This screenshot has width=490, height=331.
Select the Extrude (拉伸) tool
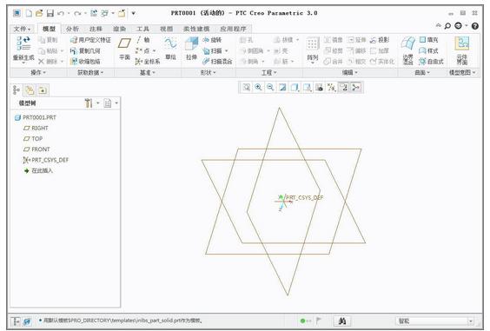[191, 49]
